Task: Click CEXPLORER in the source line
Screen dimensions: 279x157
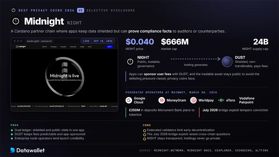Action: pyautogui.click(x=223, y=150)
